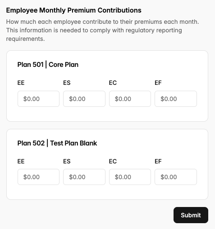Click the Plan 502 | Test Plan Blank heading
Screen dimensions: 215x229
click(57, 143)
